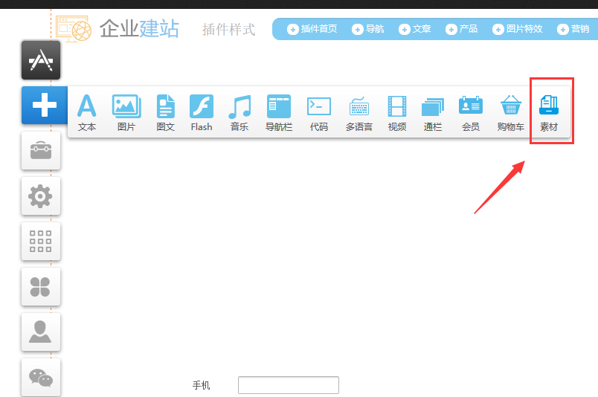The height and width of the screenshot is (397, 598).
Task: Insert the 音乐 music plugin
Action: pyautogui.click(x=239, y=112)
